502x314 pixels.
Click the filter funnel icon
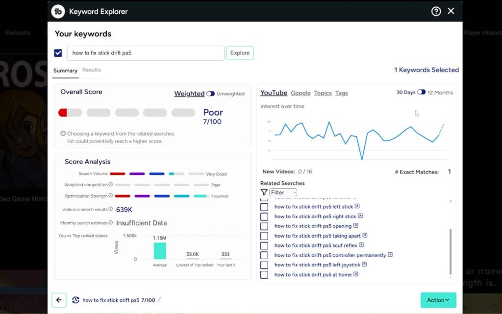[264, 193]
